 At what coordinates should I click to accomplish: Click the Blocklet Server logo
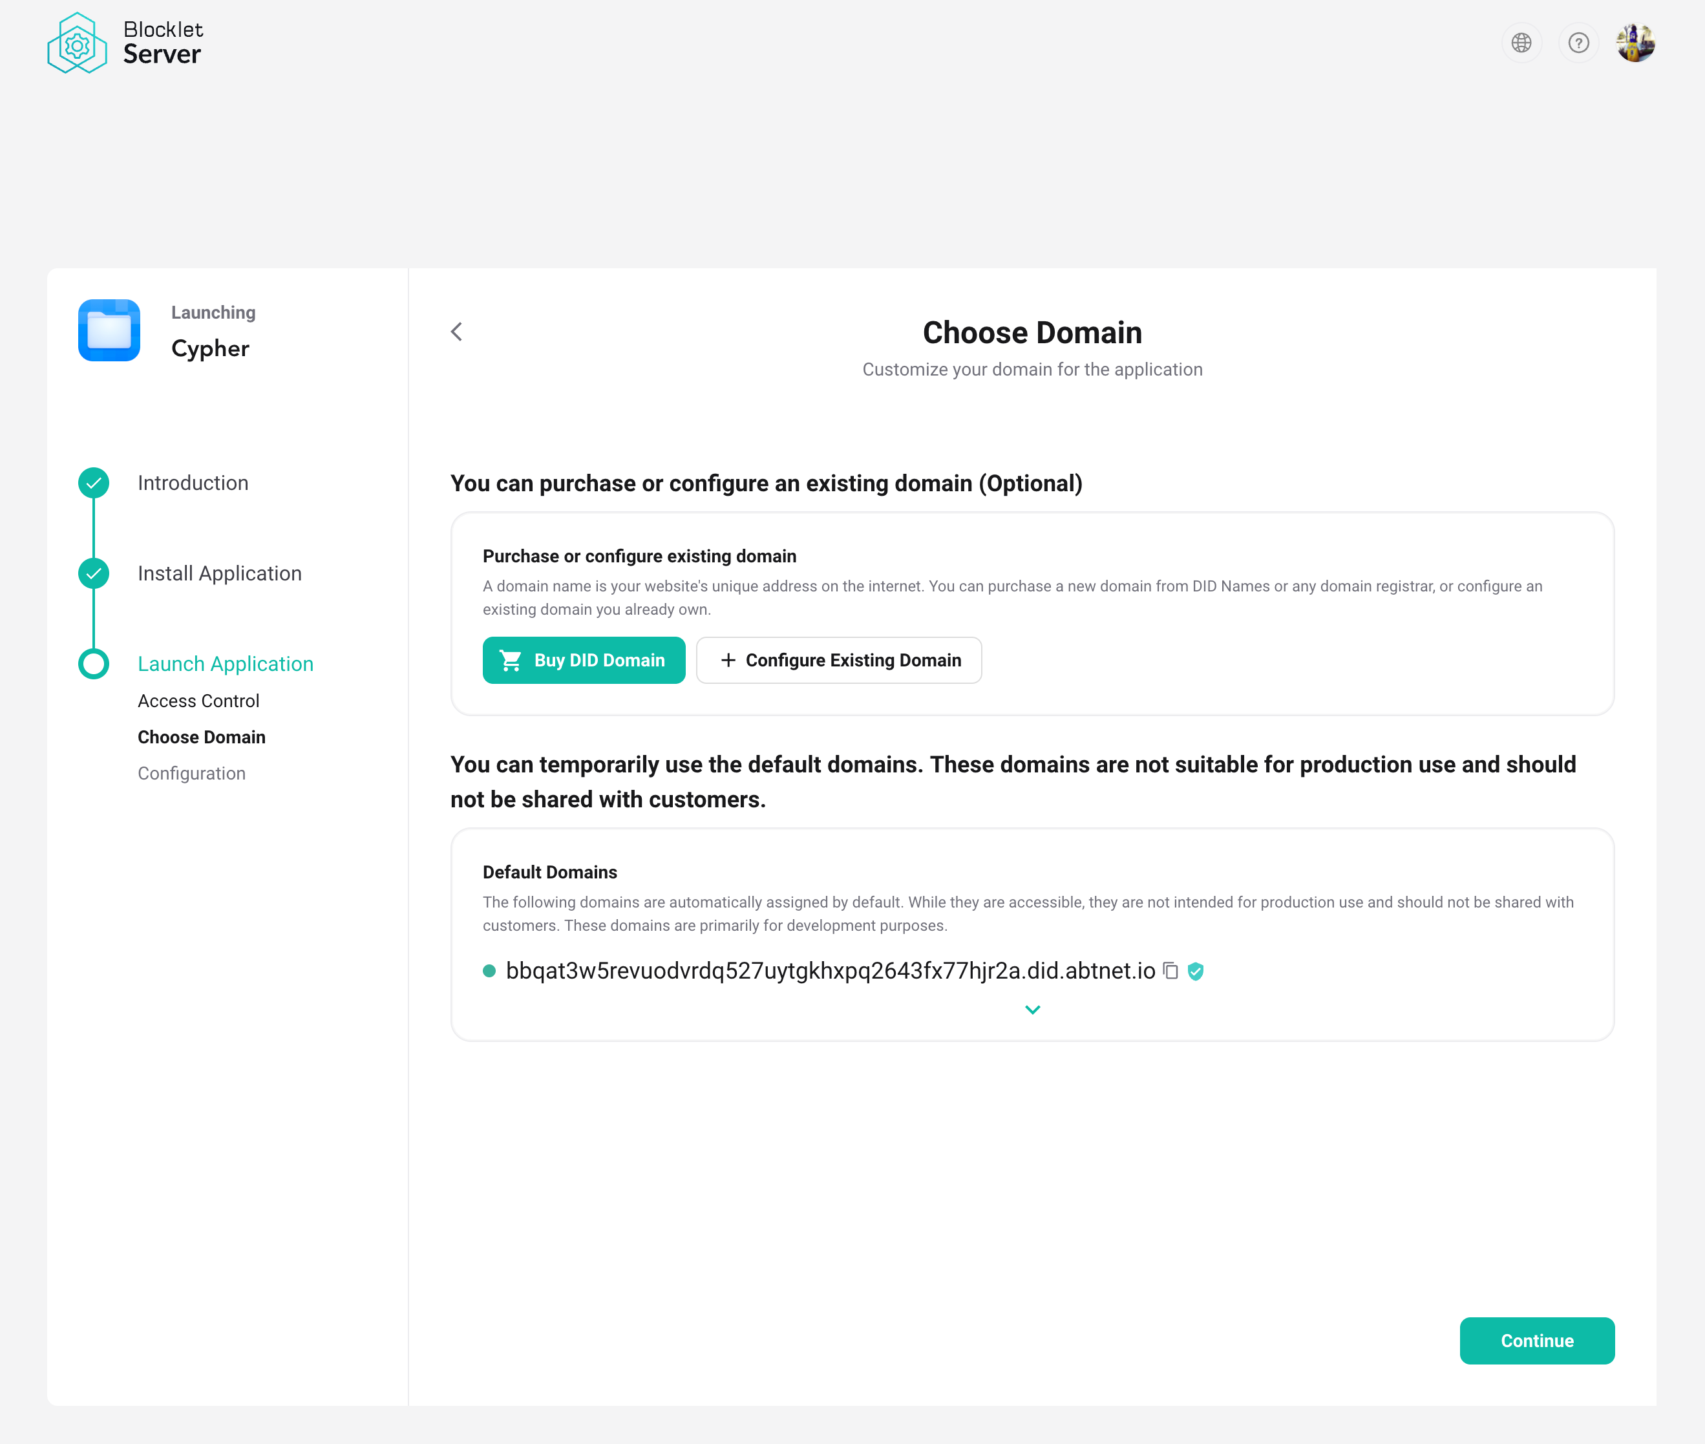[x=124, y=43]
